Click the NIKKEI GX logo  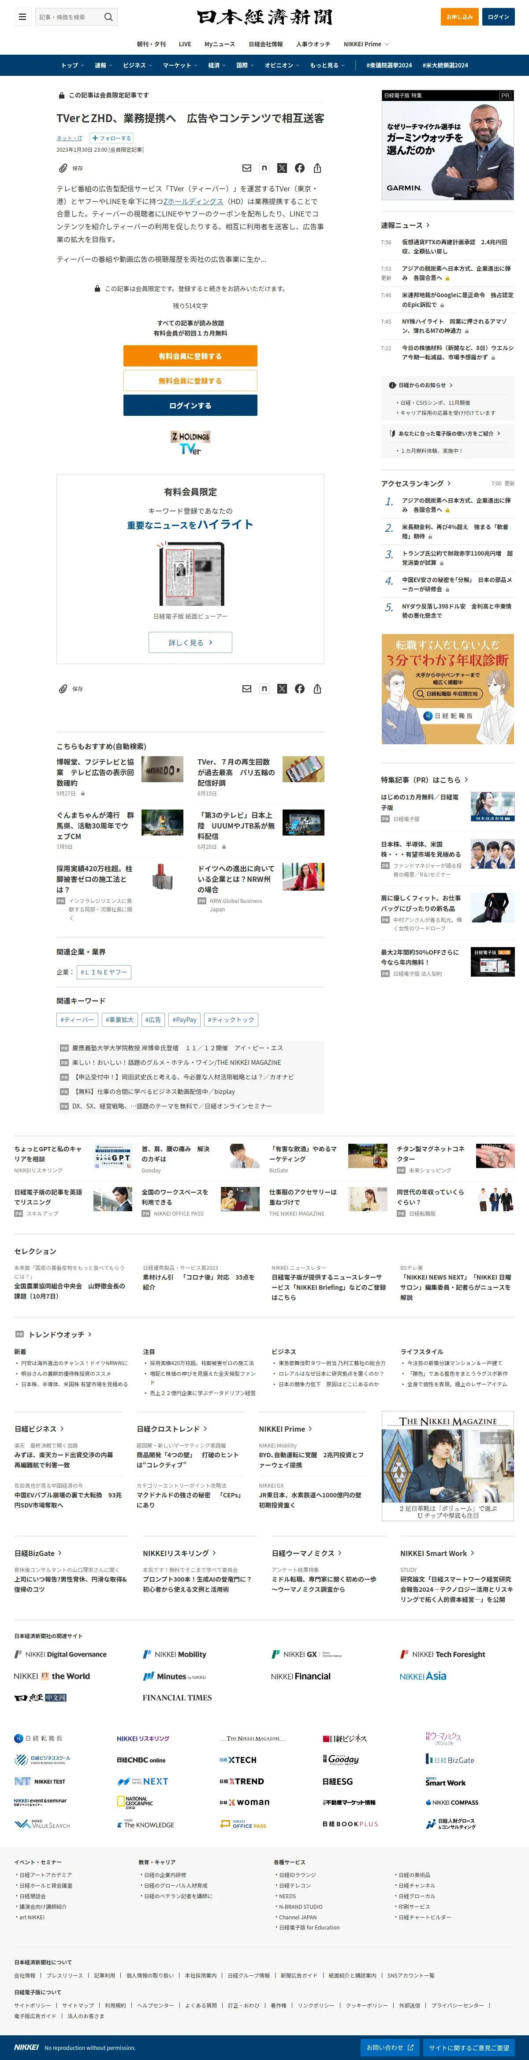pos(307,1654)
